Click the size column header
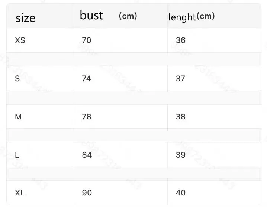This screenshot has width=267, height=207. tap(26, 18)
